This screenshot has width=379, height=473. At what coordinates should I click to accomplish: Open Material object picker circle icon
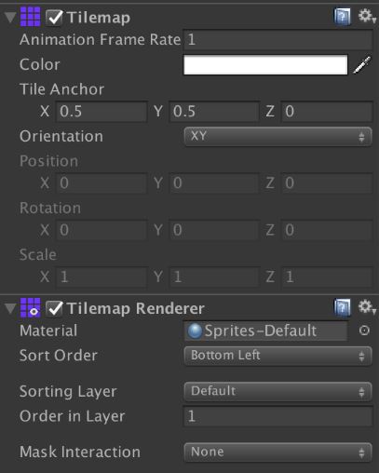coord(364,331)
